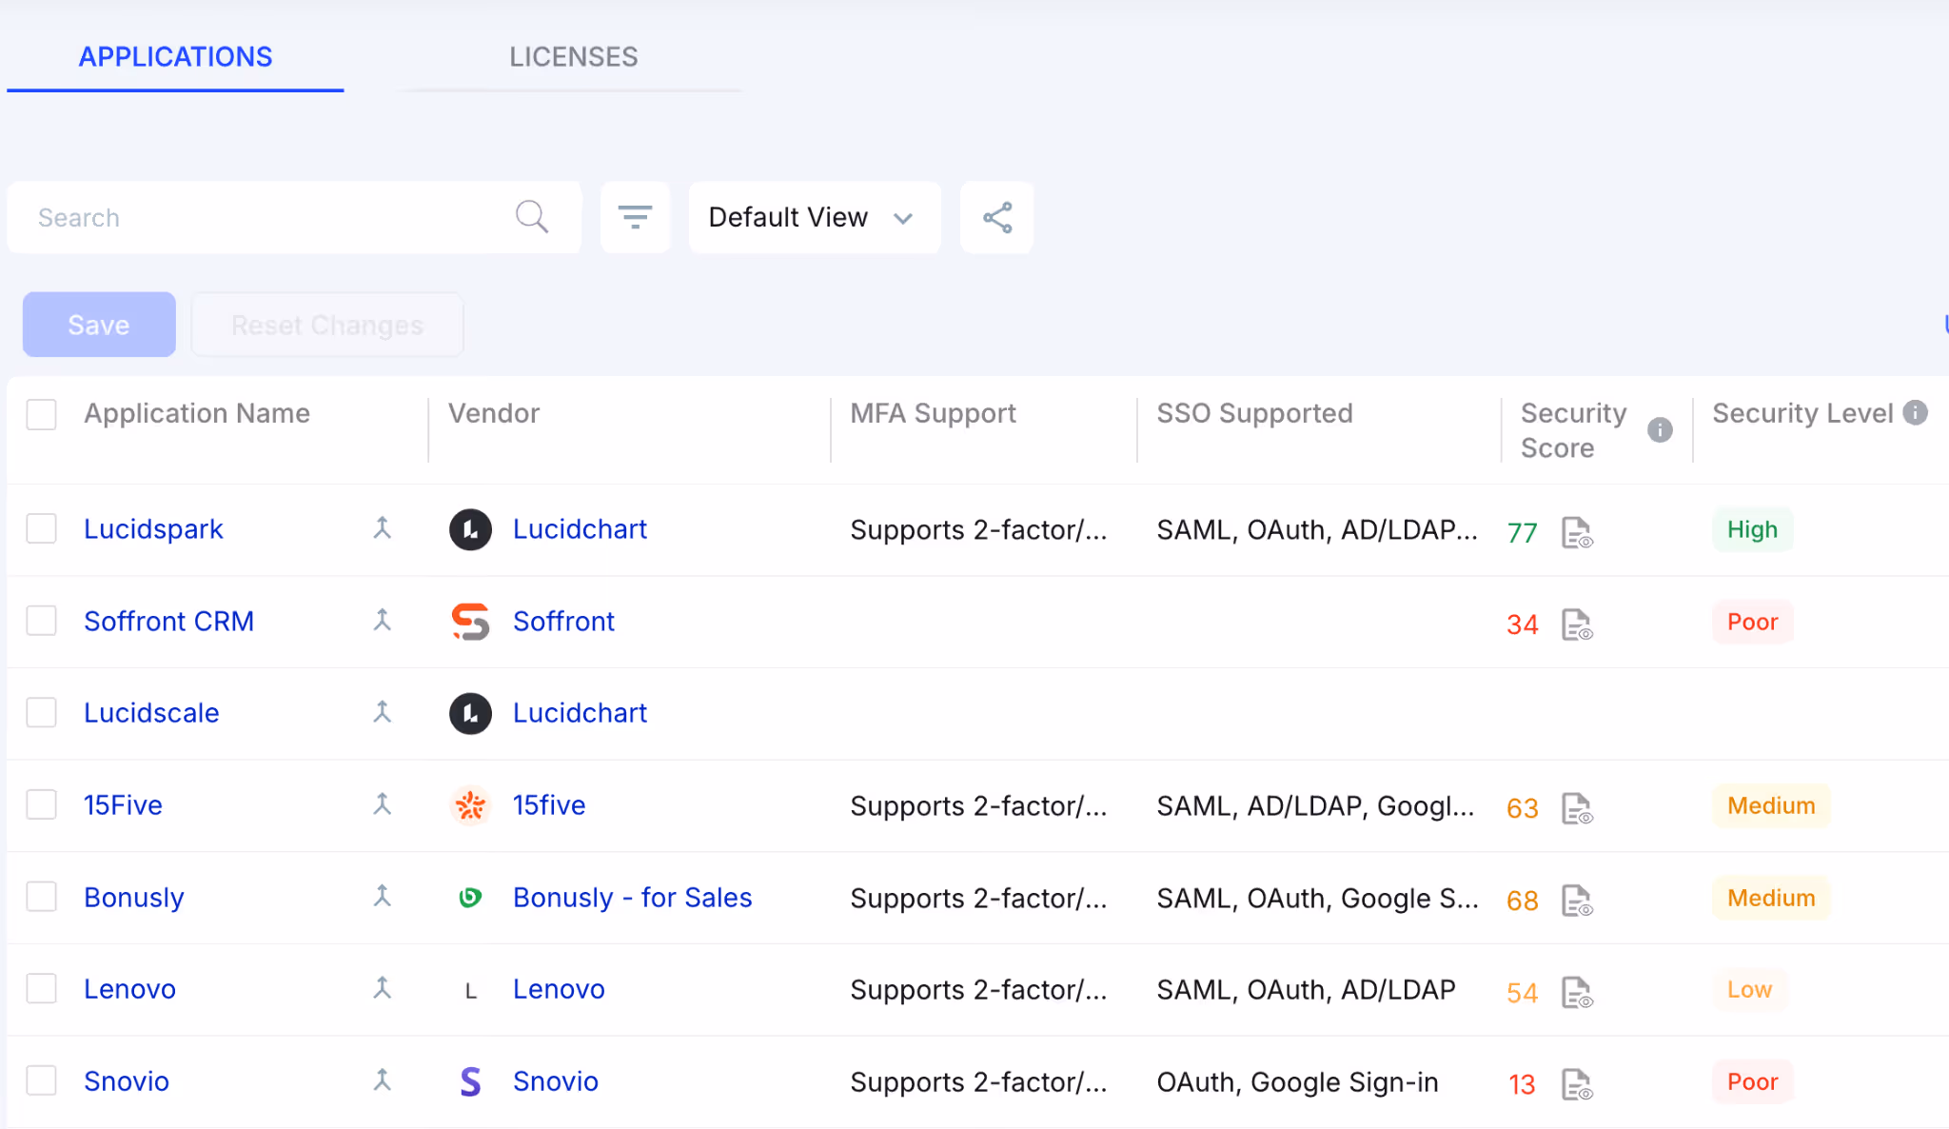Click the merge icon for Lenovo
This screenshot has height=1129, width=1949.
point(382,989)
